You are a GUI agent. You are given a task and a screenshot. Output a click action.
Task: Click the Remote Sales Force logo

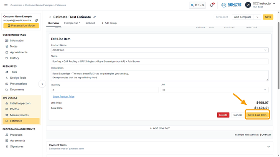pyautogui.click(x=231, y=5)
